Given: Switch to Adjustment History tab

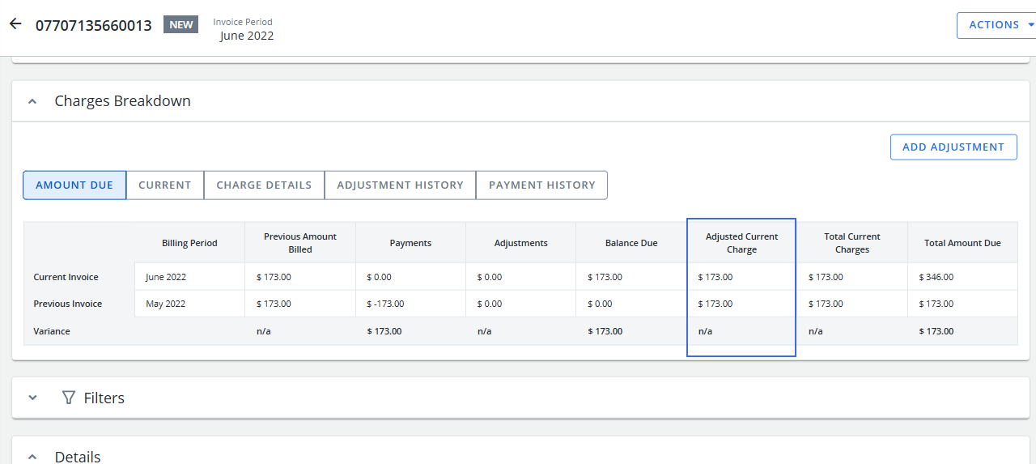Looking at the screenshot, I should (x=400, y=185).
